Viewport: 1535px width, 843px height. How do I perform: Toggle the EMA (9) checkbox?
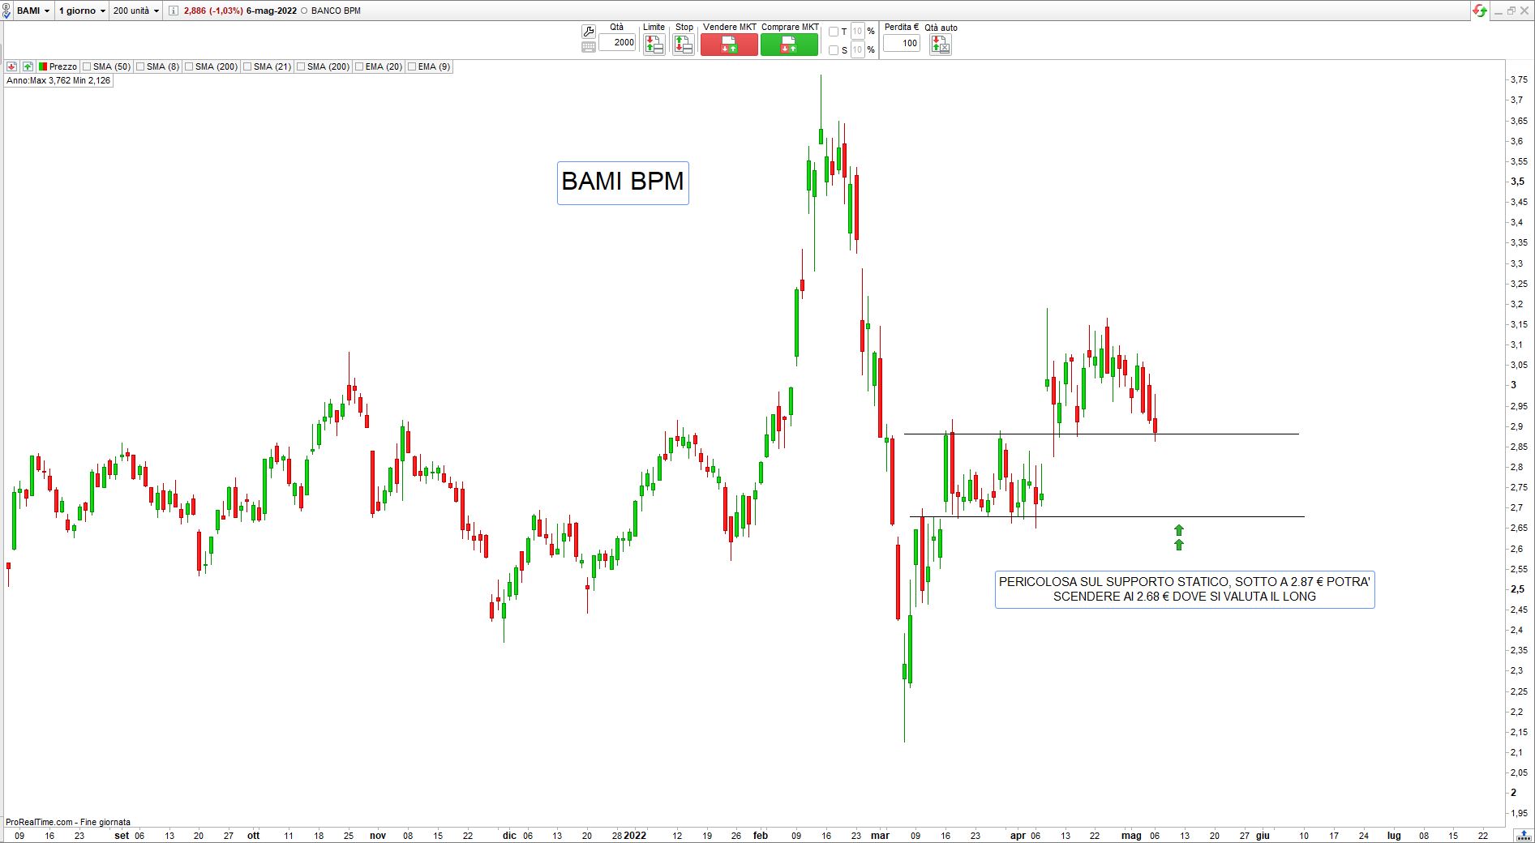412,66
